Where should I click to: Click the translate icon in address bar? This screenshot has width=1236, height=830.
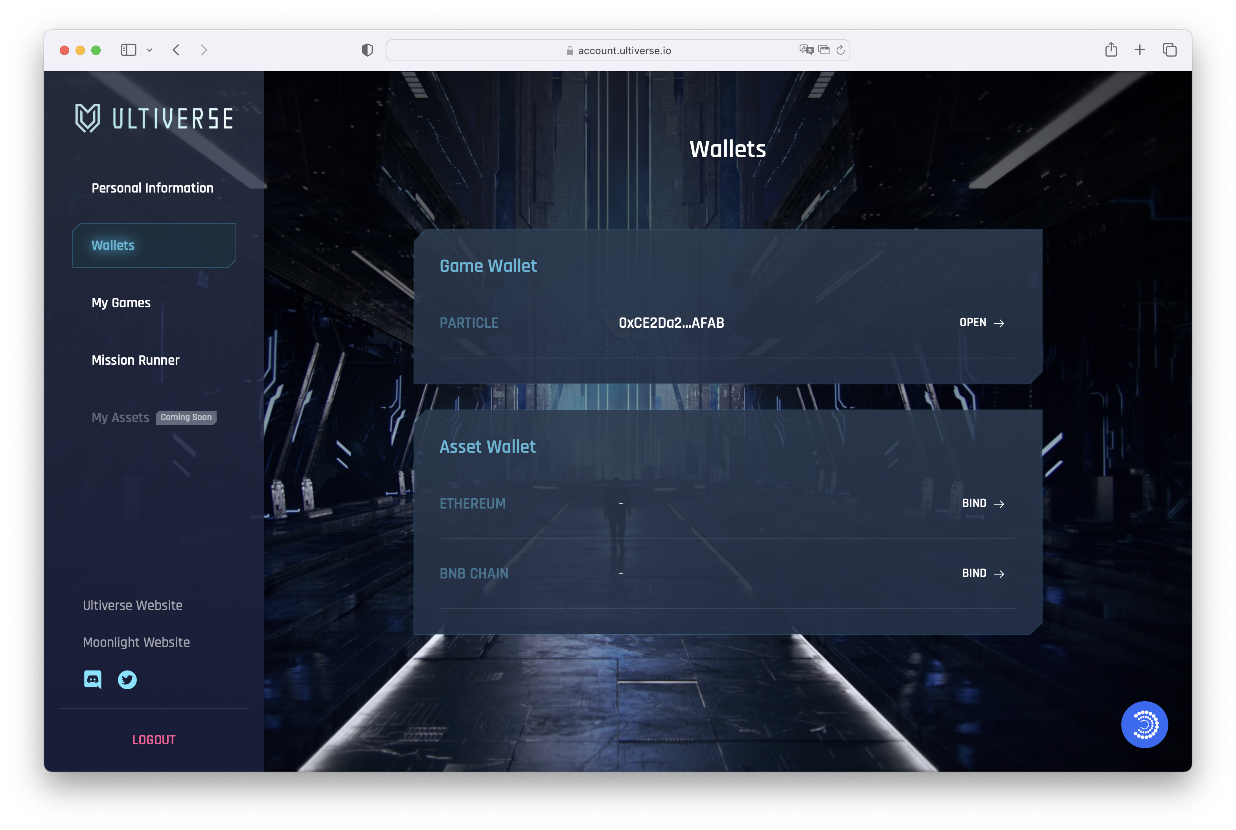click(x=806, y=50)
